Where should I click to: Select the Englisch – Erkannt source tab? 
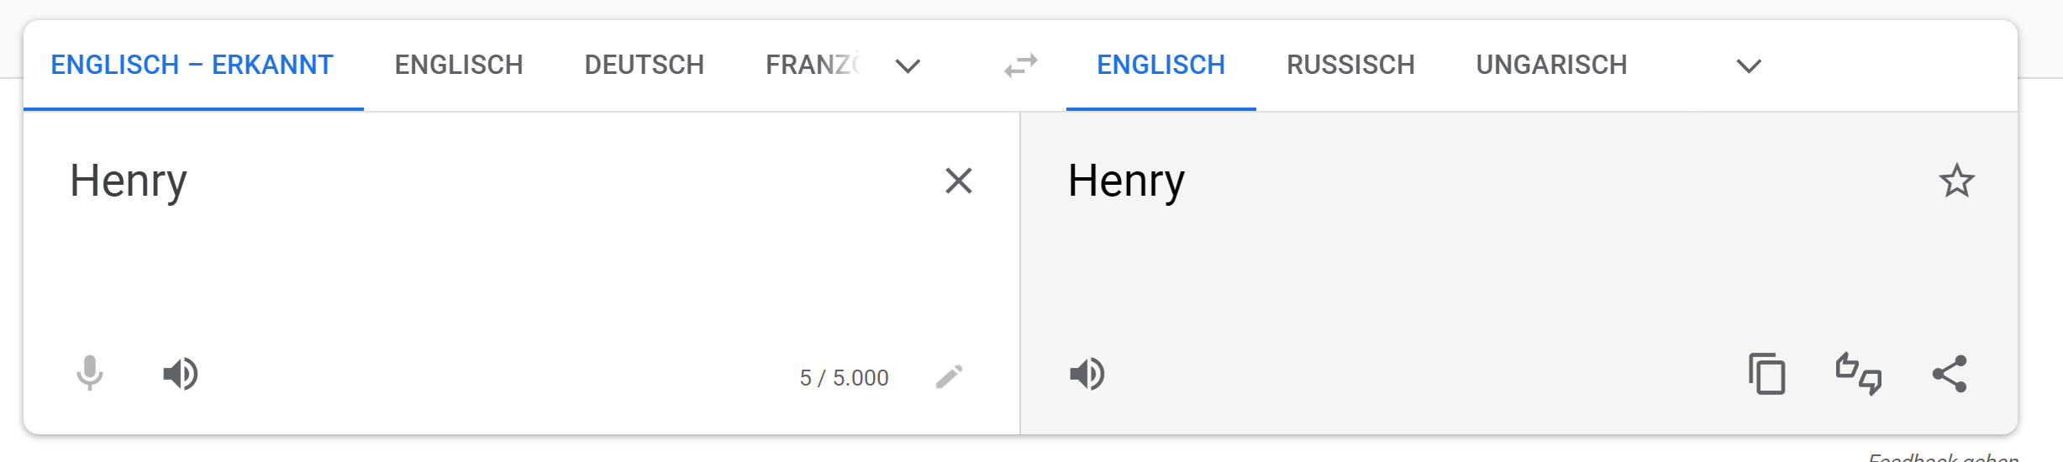(192, 65)
